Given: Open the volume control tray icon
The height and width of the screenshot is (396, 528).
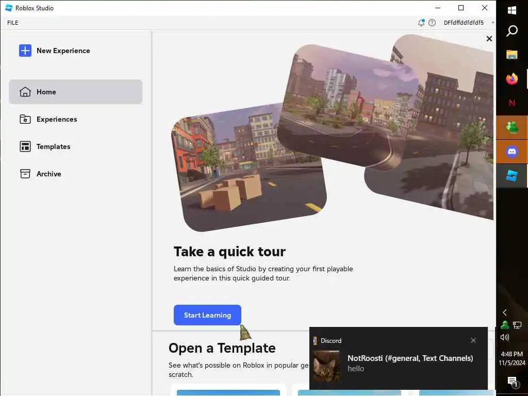Looking at the screenshot, I should click(505, 337).
